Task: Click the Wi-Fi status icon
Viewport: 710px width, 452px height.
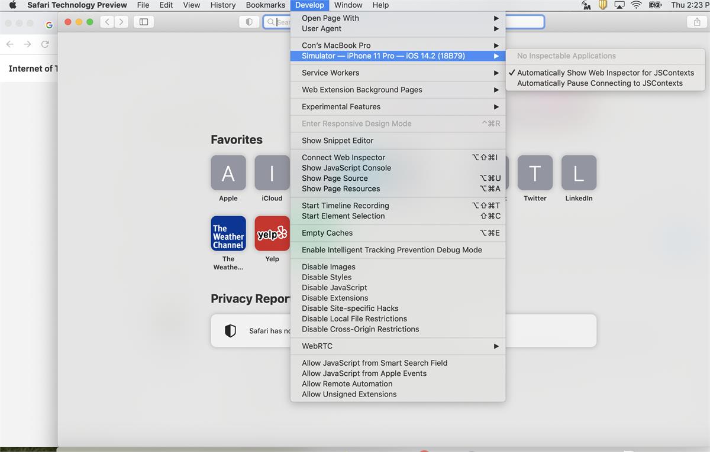Action: [636, 5]
